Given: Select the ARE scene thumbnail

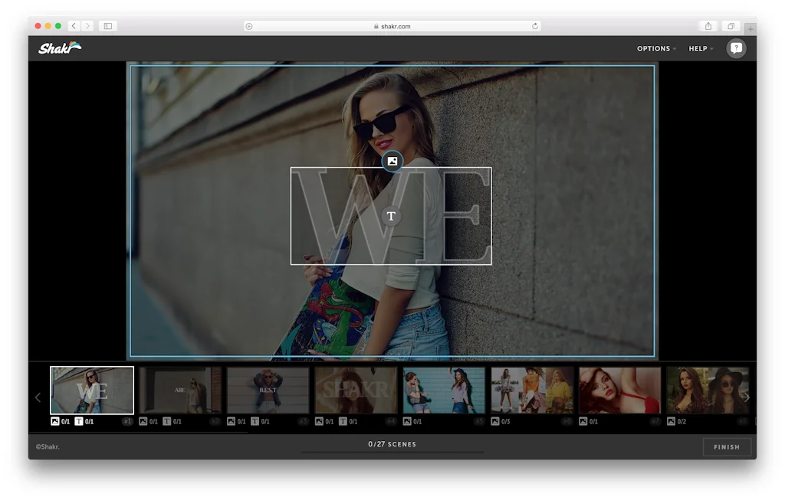Looking at the screenshot, I should point(180,390).
